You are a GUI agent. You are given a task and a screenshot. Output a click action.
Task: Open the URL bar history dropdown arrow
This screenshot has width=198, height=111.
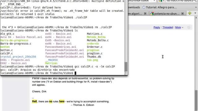[x=154, y=1]
